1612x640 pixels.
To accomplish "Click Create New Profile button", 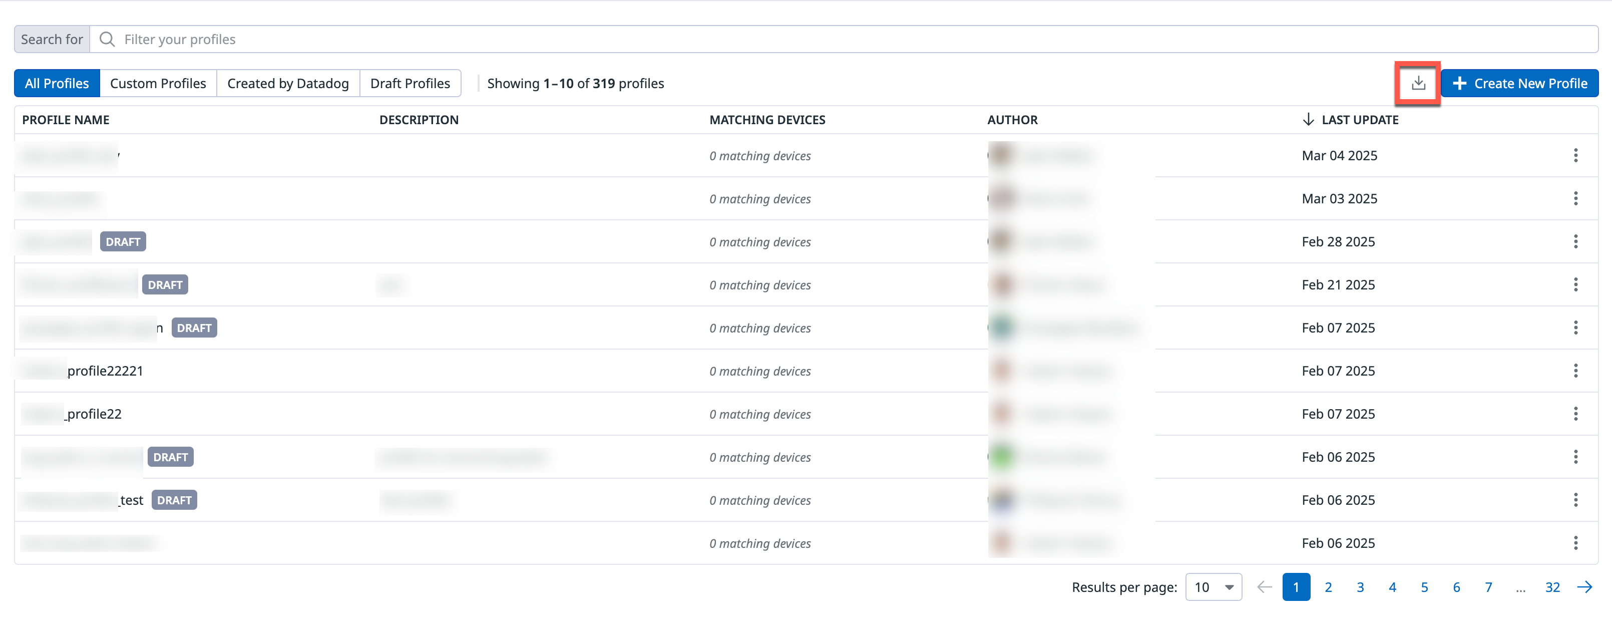I will pyautogui.click(x=1519, y=83).
